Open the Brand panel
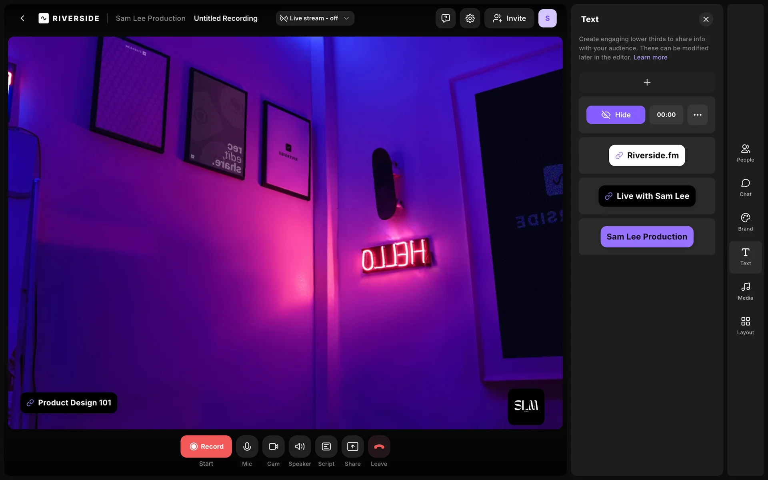The image size is (768, 480). point(745,222)
